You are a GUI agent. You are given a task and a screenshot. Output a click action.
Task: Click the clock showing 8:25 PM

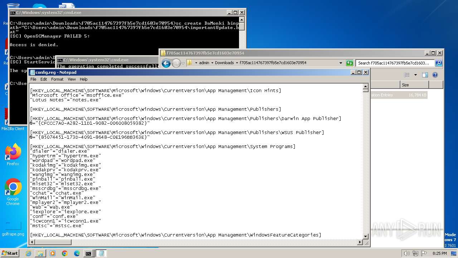tap(439, 253)
